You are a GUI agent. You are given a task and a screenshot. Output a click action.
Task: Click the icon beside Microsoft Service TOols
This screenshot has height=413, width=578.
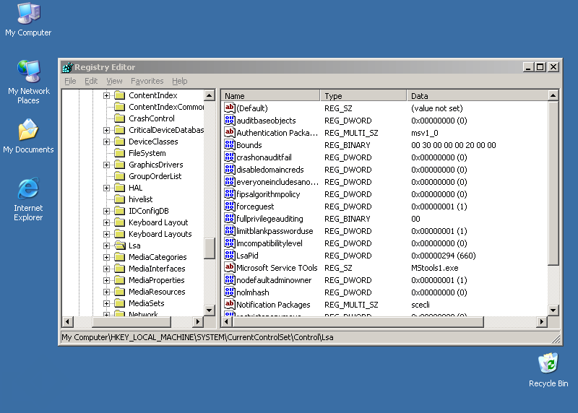tap(230, 268)
